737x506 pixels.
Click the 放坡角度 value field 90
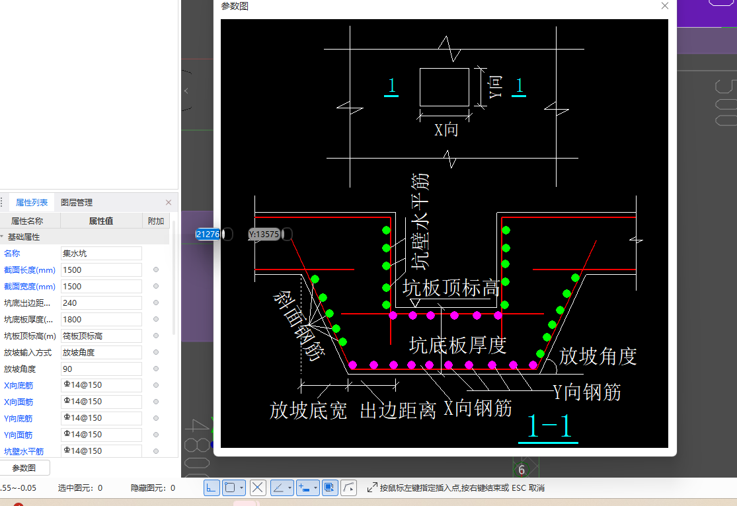point(101,369)
